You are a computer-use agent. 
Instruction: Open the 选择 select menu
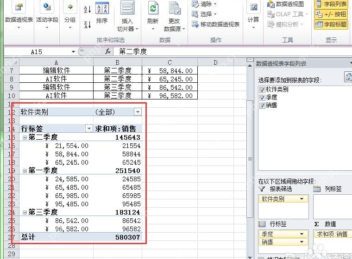204,14
